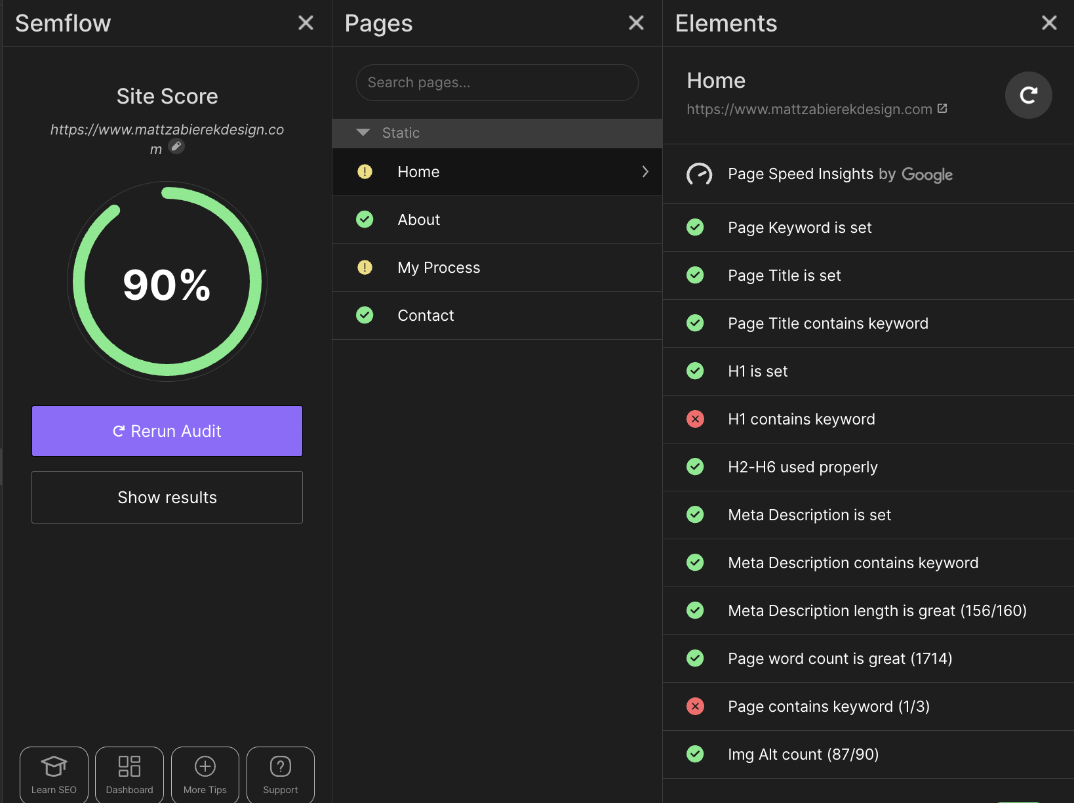This screenshot has height=803, width=1074.
Task: Click green check beside Page word count
Action: pos(695,659)
